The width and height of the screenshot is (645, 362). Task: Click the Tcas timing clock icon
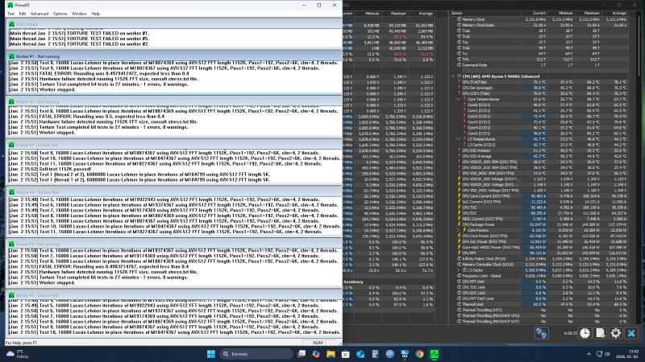click(x=459, y=31)
